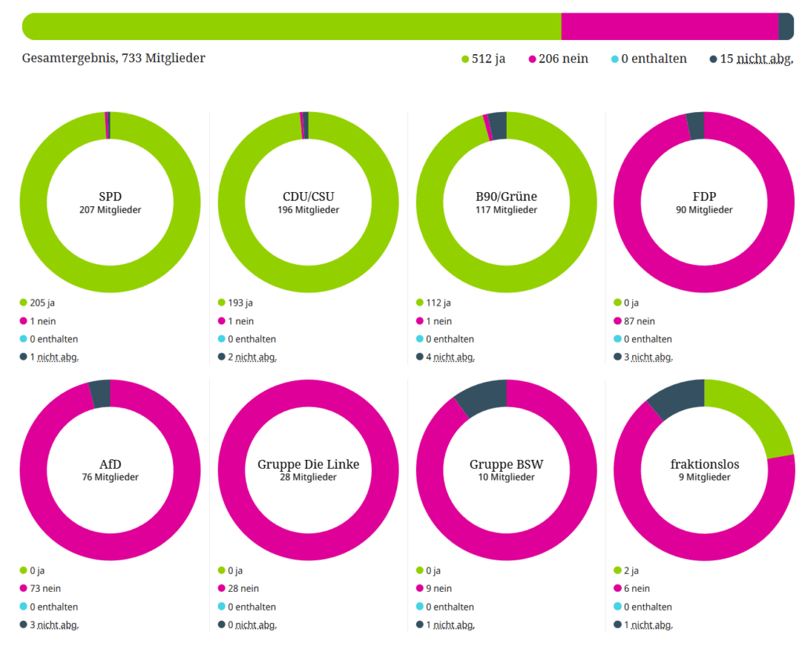Click the '28 nein' entry under Gruppe Die Linke
Screen dimensions: 802x649
pyautogui.click(x=244, y=589)
